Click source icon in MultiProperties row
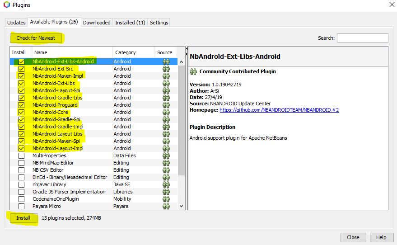This screenshot has height=245, width=397. [x=166, y=155]
